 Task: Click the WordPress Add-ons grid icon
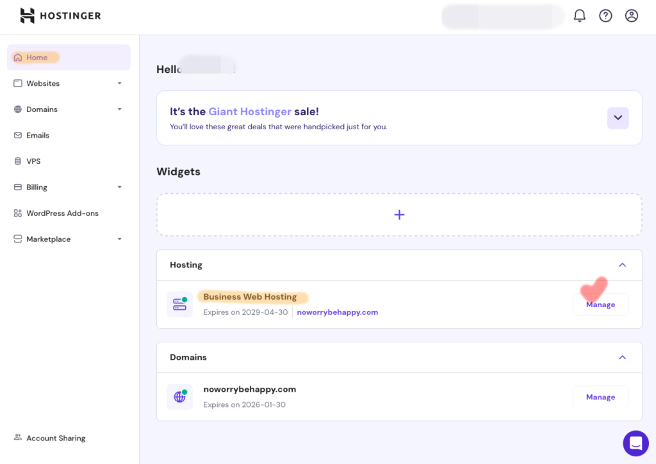(x=17, y=213)
